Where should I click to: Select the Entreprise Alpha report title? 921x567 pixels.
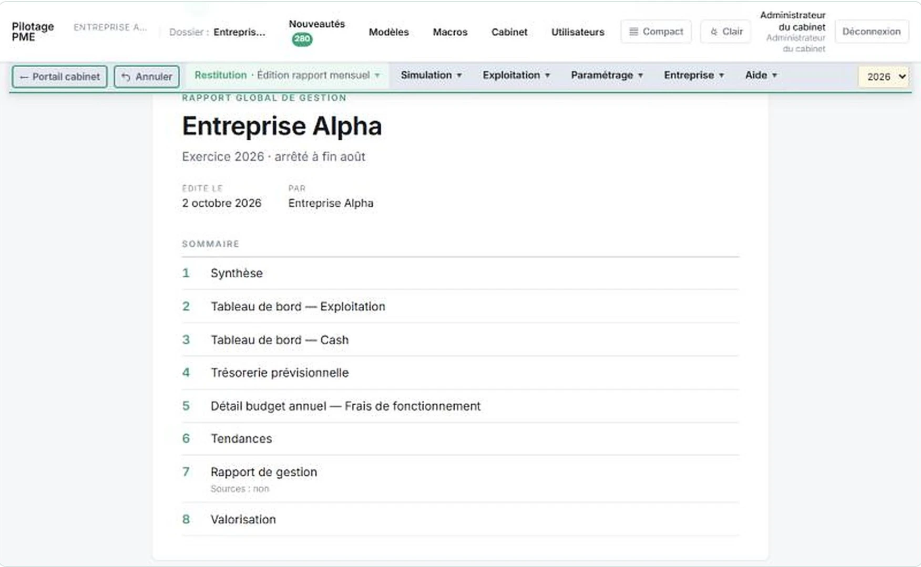(x=282, y=126)
